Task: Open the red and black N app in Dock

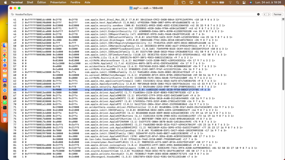Action: 5,97
